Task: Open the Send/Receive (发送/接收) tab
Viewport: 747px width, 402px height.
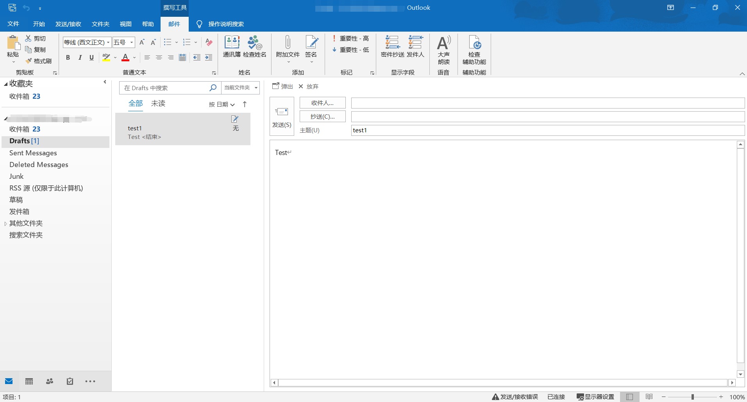Action: (68, 24)
